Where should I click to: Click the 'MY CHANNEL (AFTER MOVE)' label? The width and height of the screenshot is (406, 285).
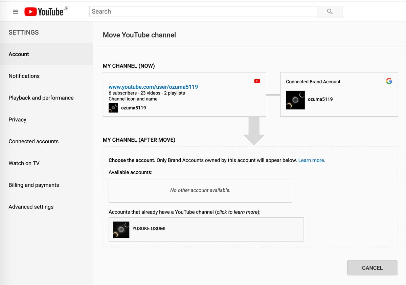139,140
